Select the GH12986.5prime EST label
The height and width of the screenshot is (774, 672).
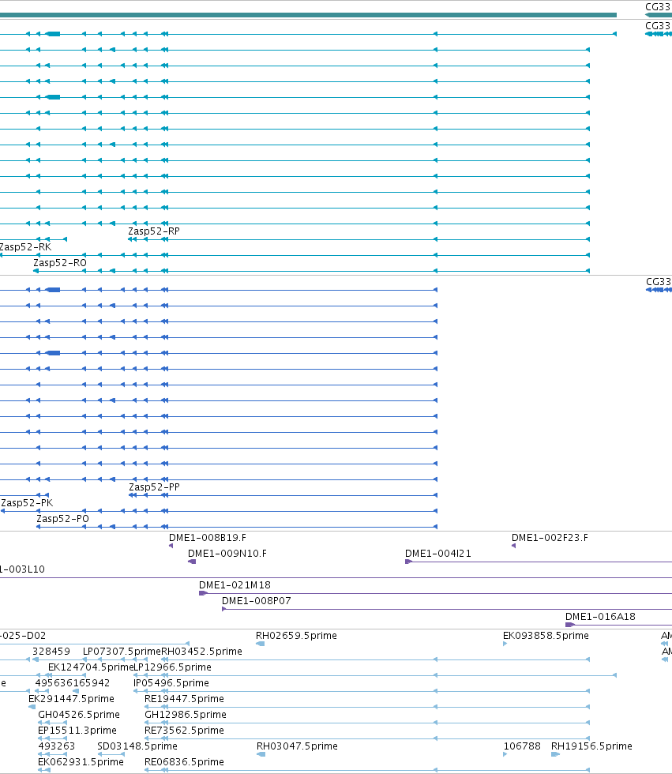(186, 714)
